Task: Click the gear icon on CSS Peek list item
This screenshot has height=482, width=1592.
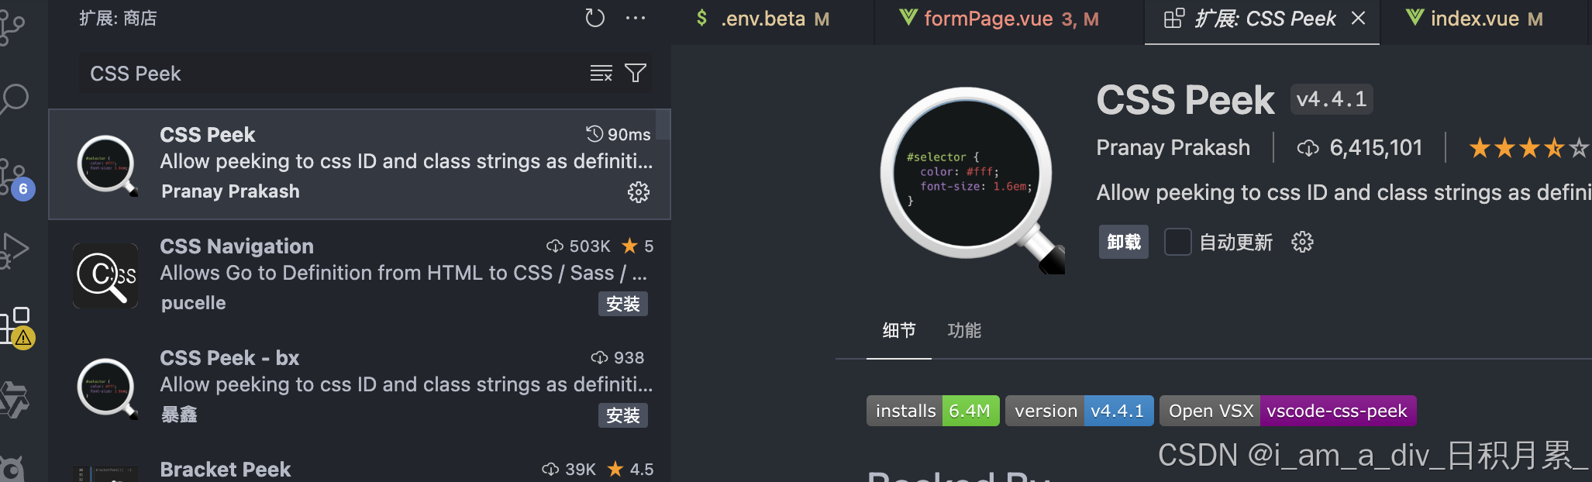Action: [x=639, y=192]
